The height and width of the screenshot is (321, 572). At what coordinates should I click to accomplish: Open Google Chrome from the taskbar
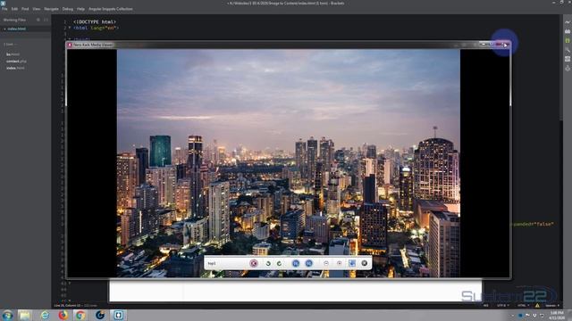coord(80,315)
